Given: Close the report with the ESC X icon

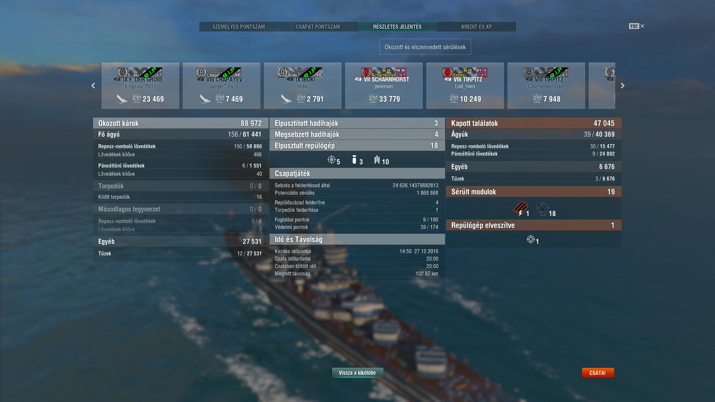Looking at the screenshot, I should 637,26.
